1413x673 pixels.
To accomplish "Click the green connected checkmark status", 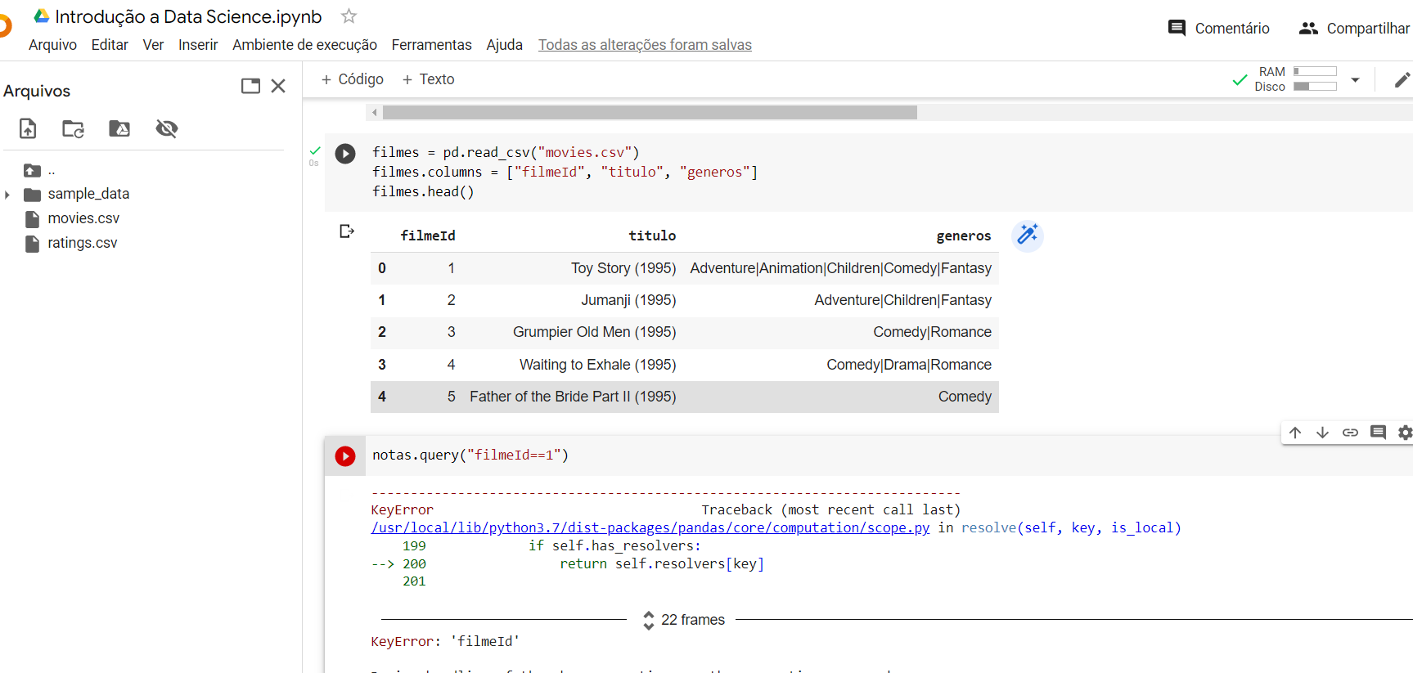I will pyautogui.click(x=1240, y=80).
